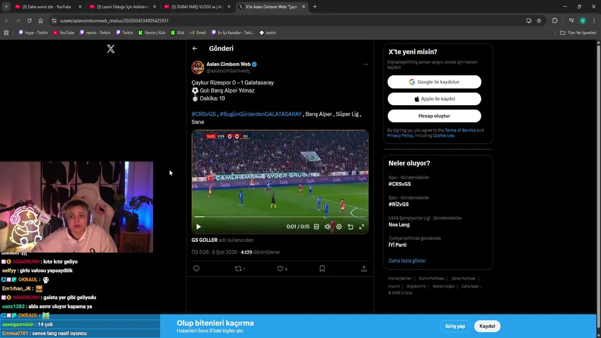601x338 pixels.
Task: Click Daha fazla göster in trends
Action: (x=407, y=261)
